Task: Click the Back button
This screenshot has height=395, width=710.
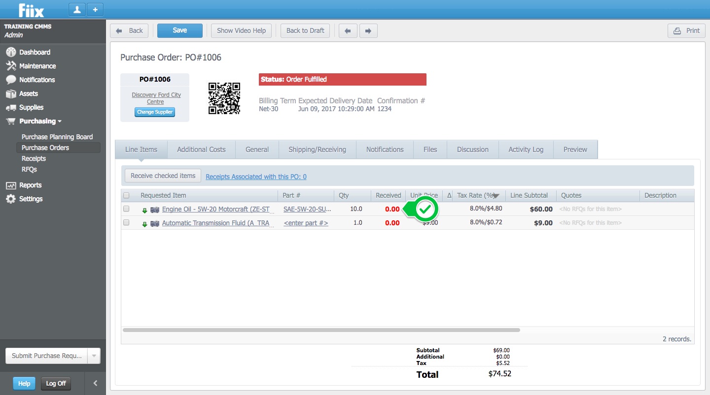Action: point(129,30)
